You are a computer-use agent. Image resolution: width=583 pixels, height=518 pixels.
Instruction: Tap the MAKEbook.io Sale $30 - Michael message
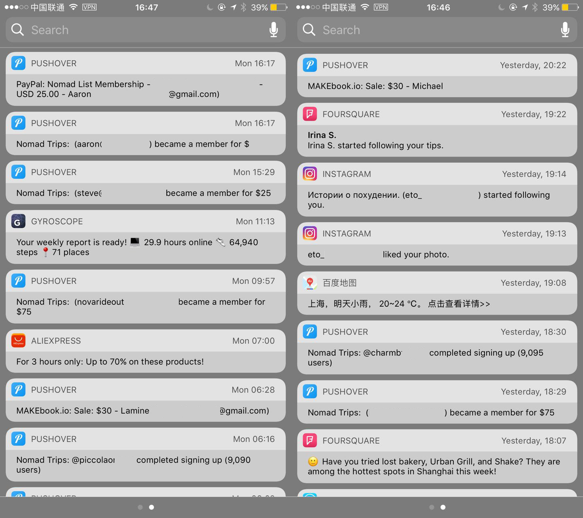pyautogui.click(x=375, y=86)
